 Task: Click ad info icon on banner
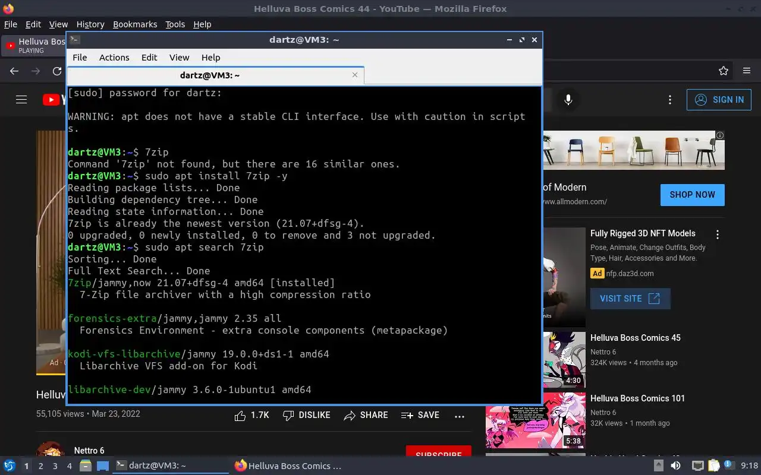pos(720,135)
